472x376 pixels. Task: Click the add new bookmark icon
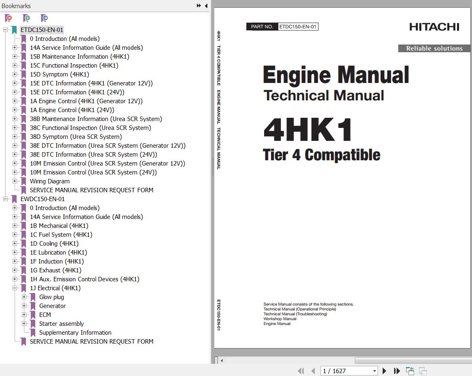coord(26,18)
